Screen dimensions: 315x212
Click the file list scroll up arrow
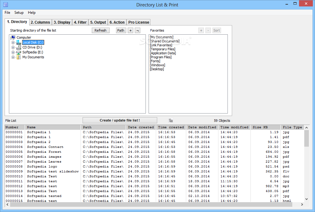click(x=307, y=128)
